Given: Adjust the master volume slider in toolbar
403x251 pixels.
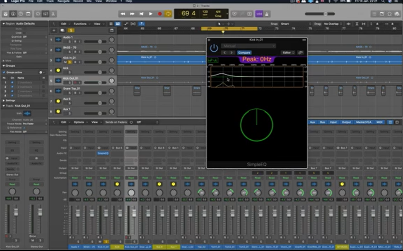Looking at the screenshot, I should 326,14.
